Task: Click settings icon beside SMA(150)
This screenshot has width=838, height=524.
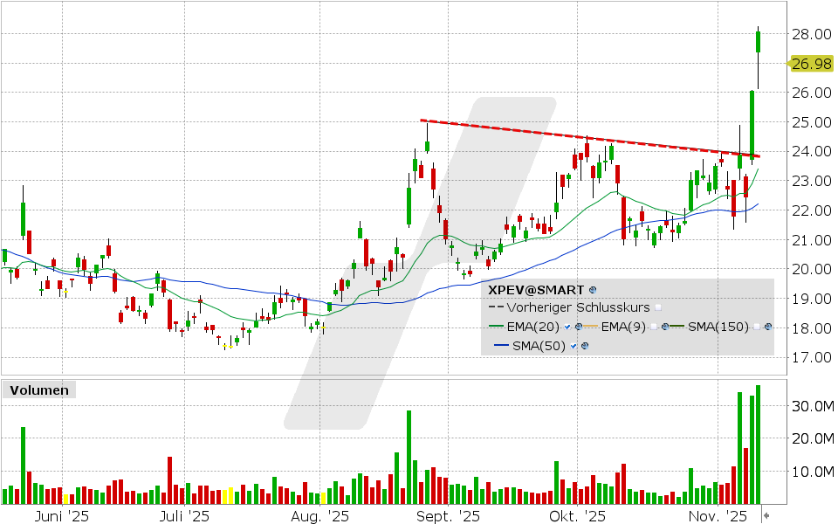Action: [x=767, y=327]
